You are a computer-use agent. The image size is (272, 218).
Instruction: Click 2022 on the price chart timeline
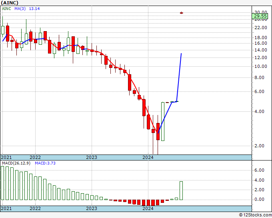tap(35, 157)
